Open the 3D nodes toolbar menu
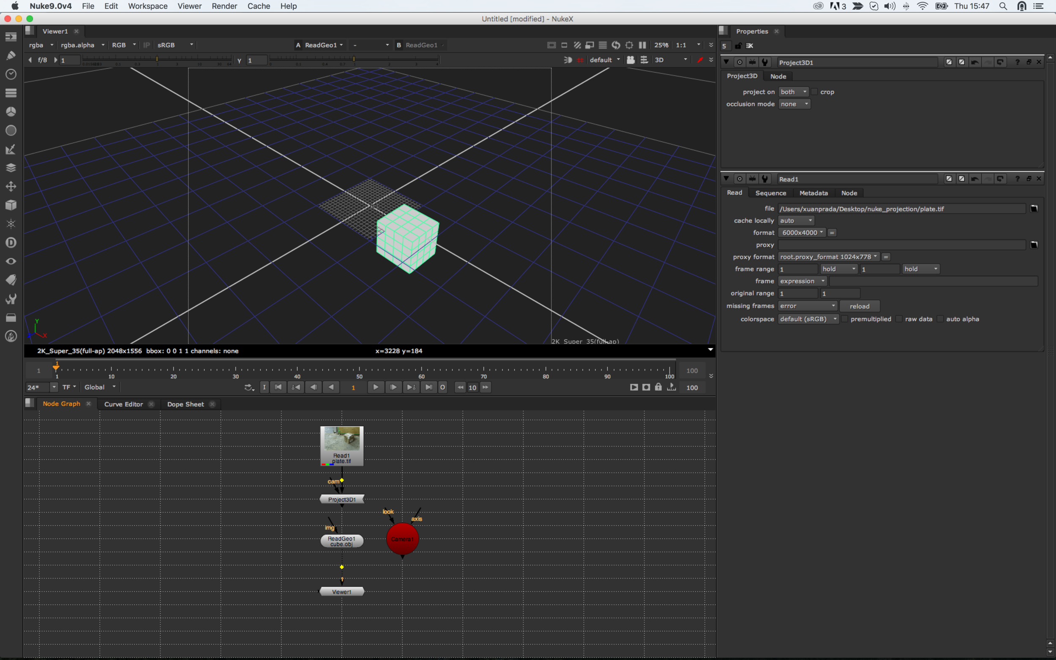This screenshot has width=1056, height=660. tap(11, 205)
